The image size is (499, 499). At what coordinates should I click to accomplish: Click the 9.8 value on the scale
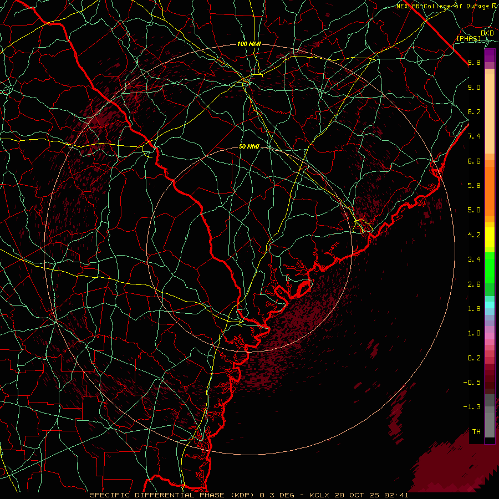[474, 62]
